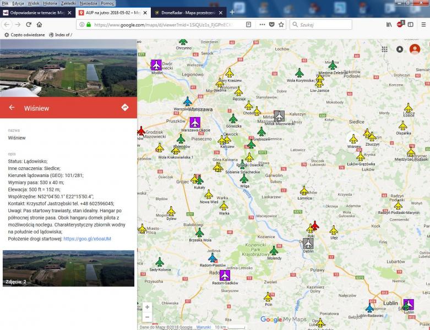Select the purple Radom-Sadków airport marker

coord(225,275)
